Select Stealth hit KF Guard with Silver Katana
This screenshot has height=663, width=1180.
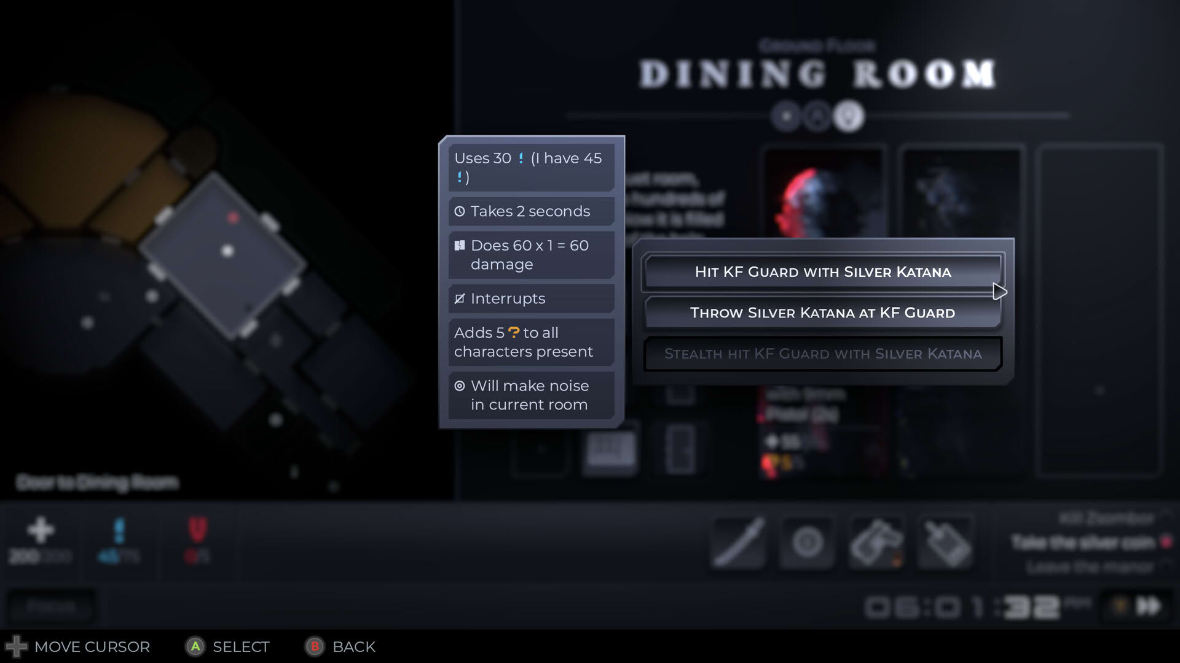click(822, 354)
